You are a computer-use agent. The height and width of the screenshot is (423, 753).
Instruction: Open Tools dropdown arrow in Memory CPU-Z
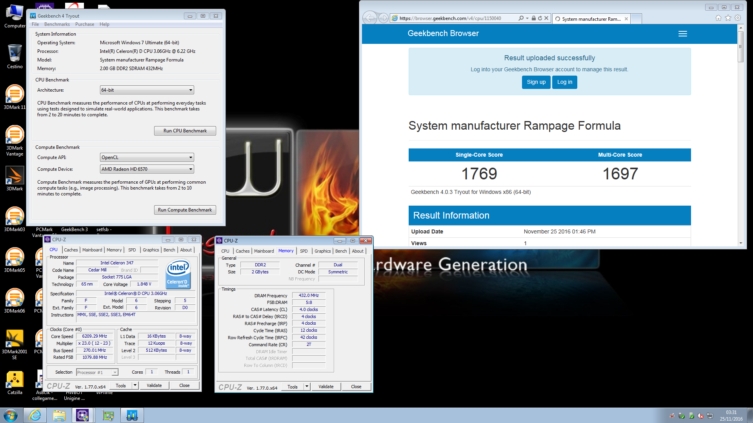(307, 387)
